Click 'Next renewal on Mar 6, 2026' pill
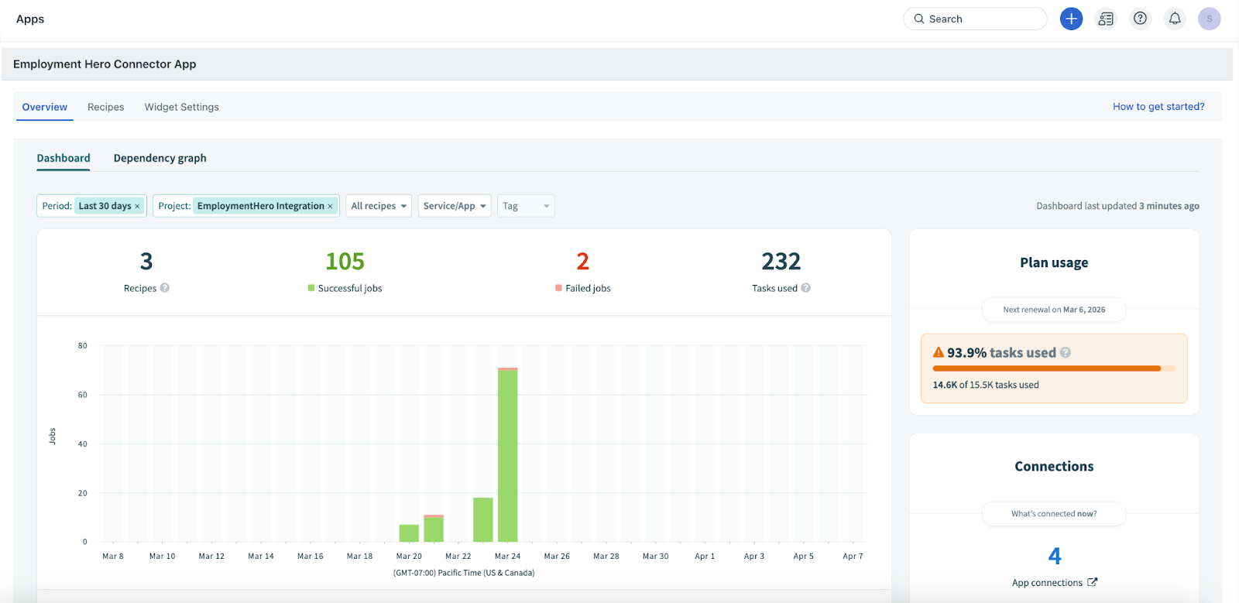 click(x=1054, y=310)
